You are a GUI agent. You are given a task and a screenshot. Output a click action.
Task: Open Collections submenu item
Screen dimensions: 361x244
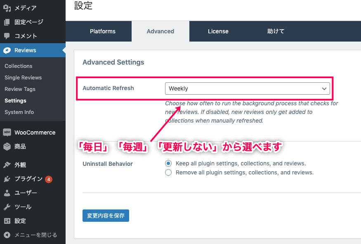19,66
